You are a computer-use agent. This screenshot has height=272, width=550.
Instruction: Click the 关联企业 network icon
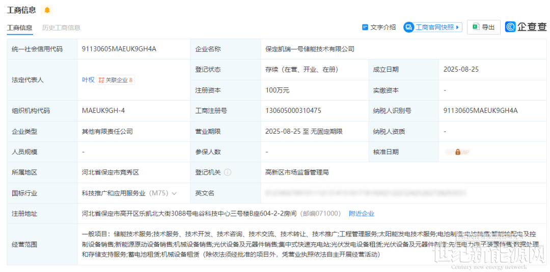click(101, 80)
